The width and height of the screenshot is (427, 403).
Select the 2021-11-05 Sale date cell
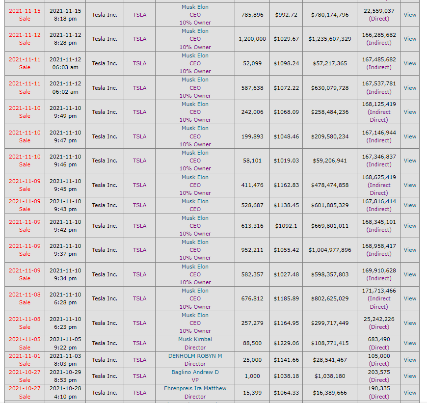[25, 343]
